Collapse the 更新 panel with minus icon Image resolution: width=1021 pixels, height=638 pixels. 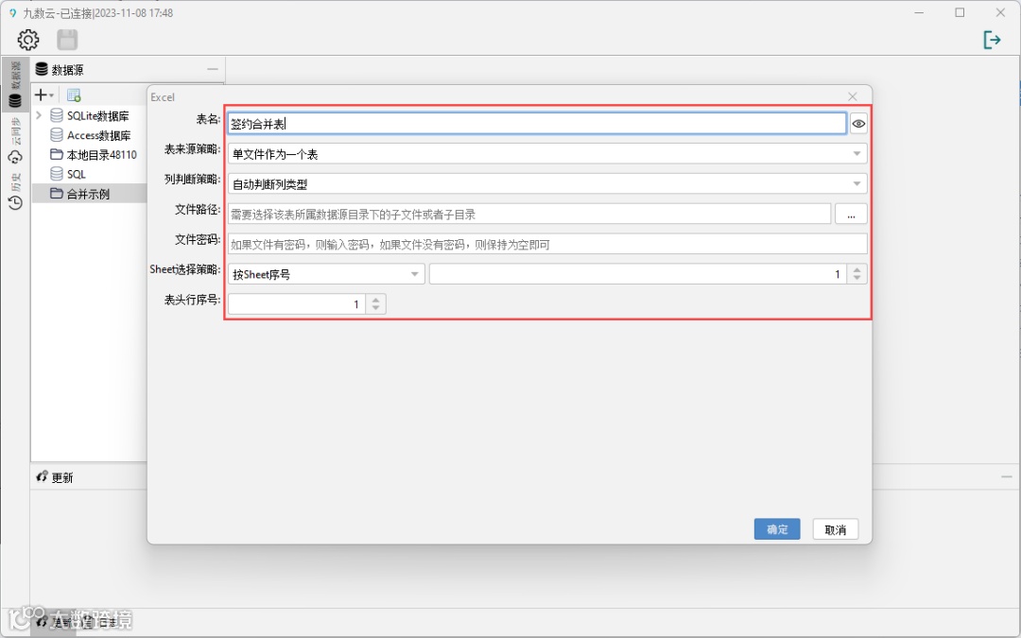[x=1006, y=476]
